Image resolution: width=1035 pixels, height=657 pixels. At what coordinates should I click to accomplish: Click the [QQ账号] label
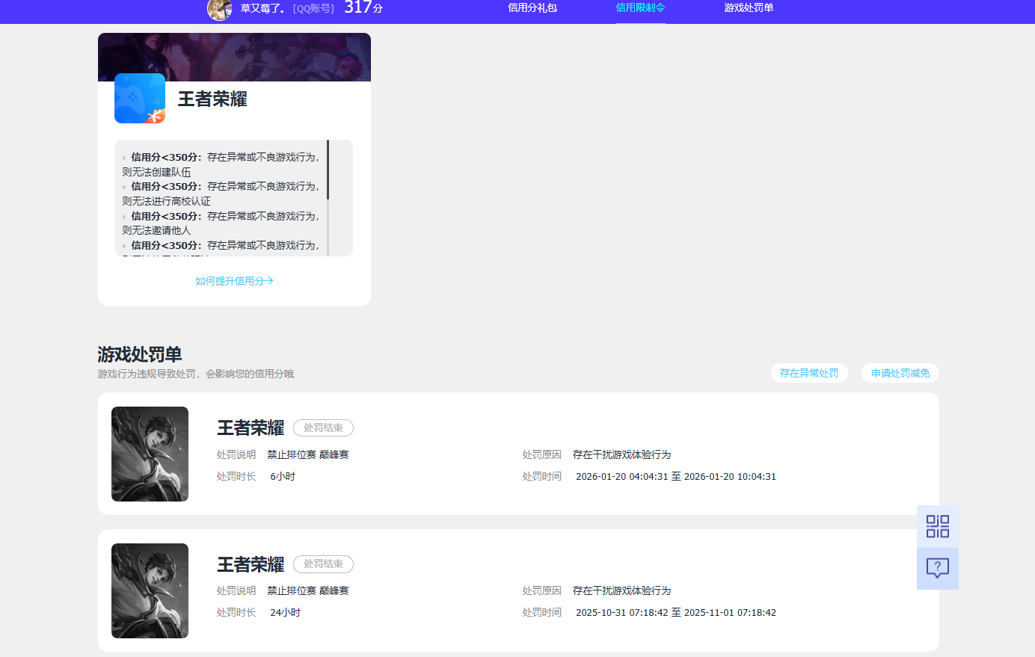point(314,12)
